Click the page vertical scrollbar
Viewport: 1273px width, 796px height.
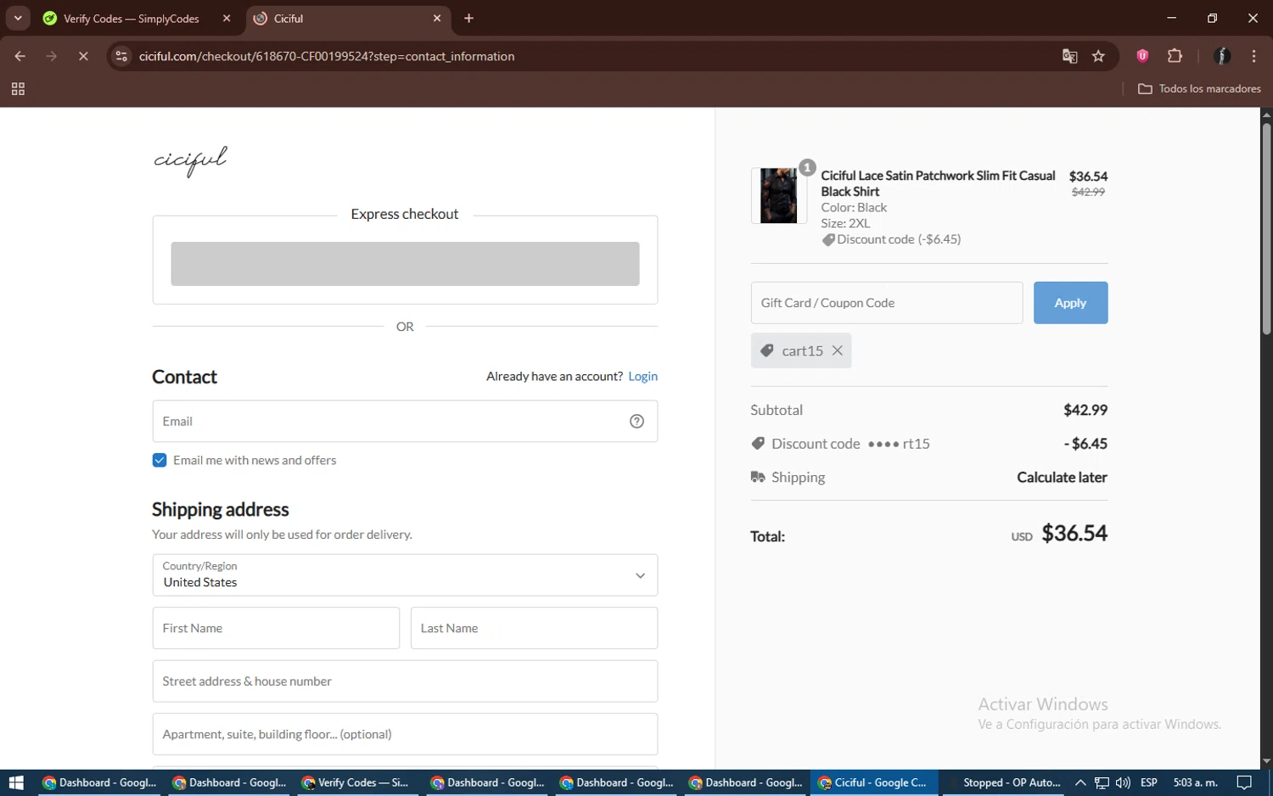coord(1266,229)
